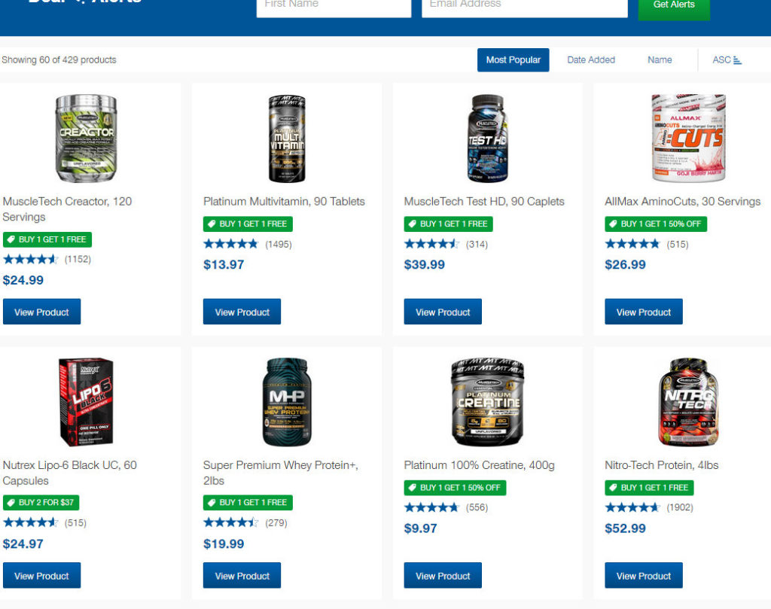Viewport: 771px width, 609px height.
Task: Click Platinum Creatine's star rating (556)
Action: click(x=431, y=507)
